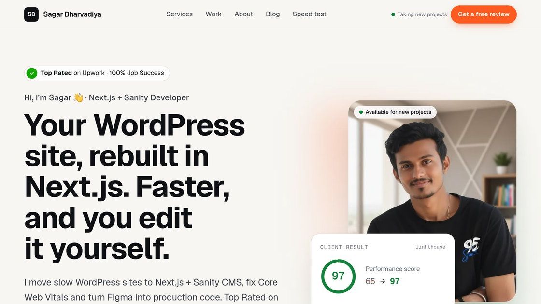Viewport: 541px width, 304px height.
Task: Click the green dot beside Taking new projects
Action: [x=393, y=14]
